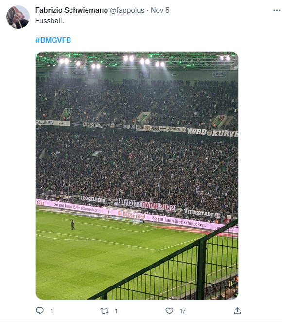
Task: Click the person standing on the pitch
Action: 73,224
